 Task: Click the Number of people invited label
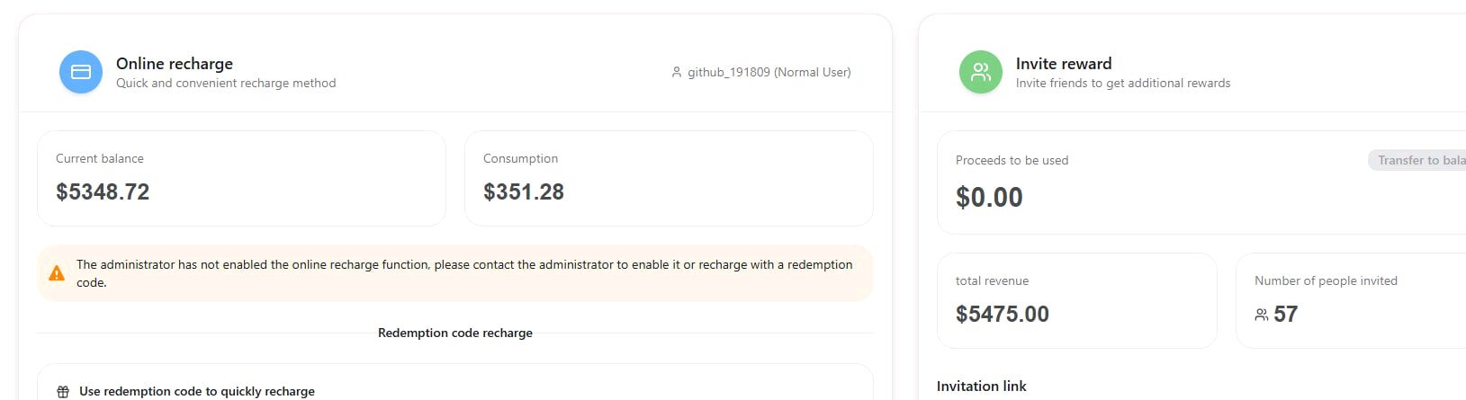(x=1326, y=280)
